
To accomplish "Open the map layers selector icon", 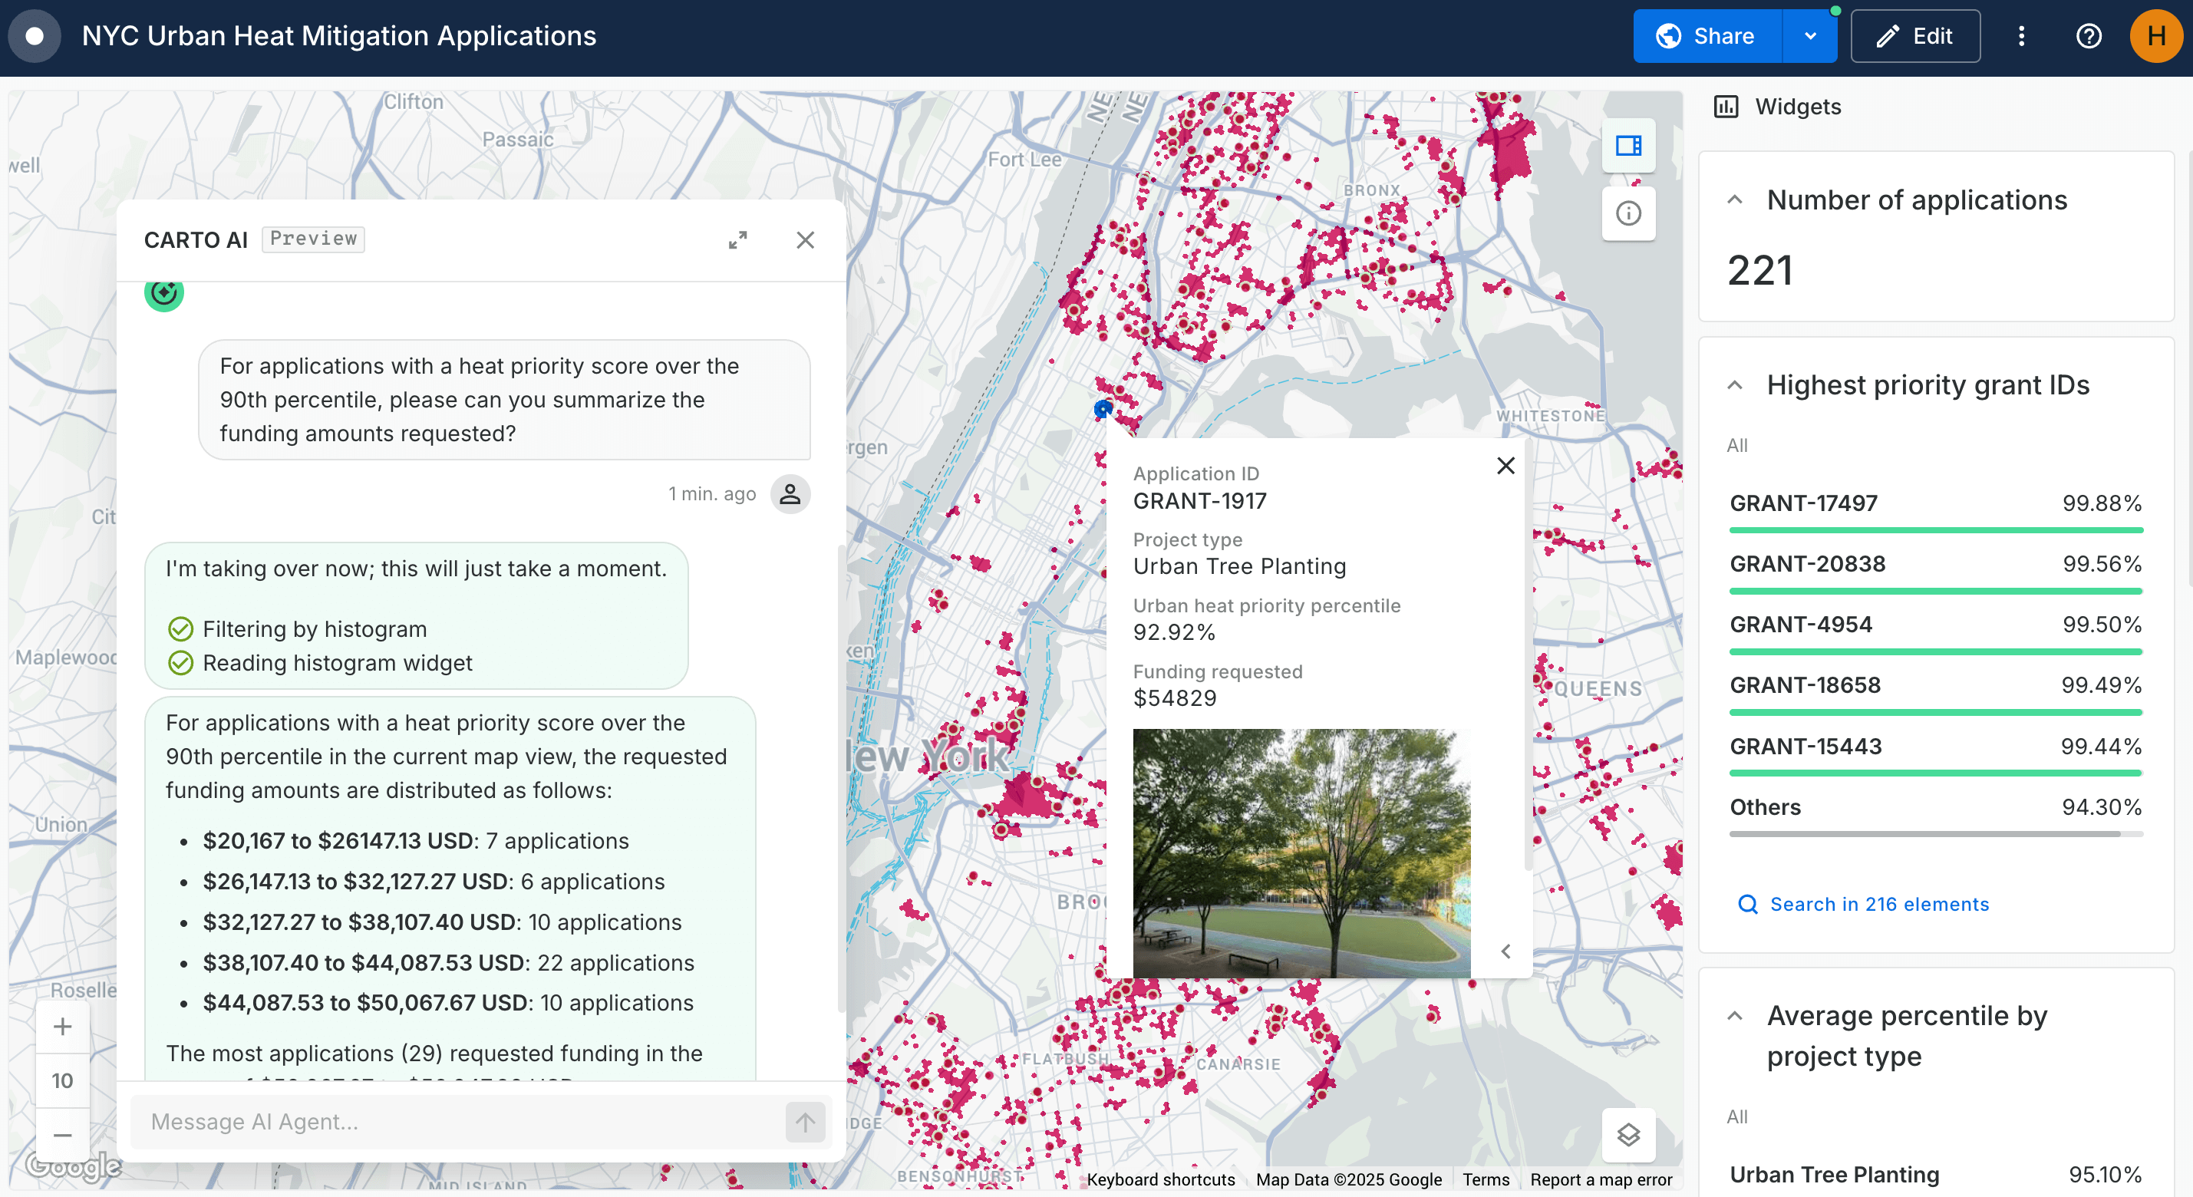I will click(1627, 1134).
